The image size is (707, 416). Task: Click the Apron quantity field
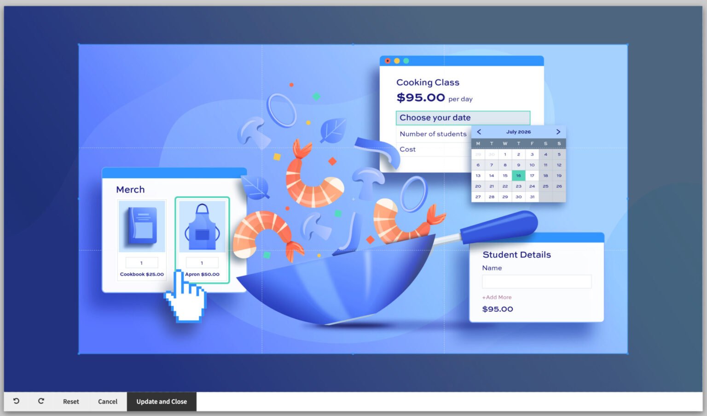[202, 262]
